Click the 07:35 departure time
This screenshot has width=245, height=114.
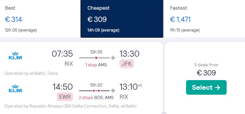[x=62, y=54]
